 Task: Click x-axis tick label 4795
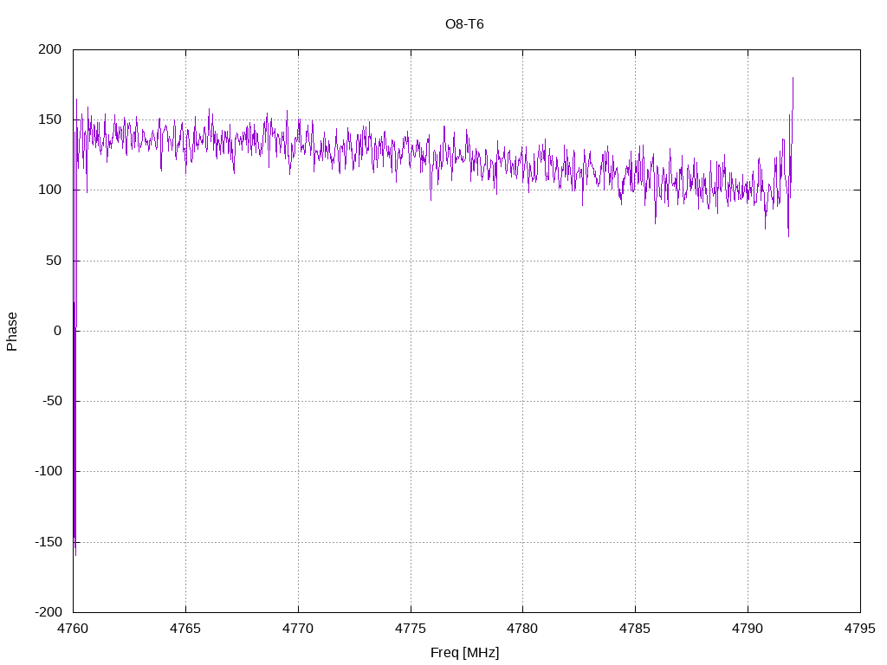pyautogui.click(x=860, y=629)
